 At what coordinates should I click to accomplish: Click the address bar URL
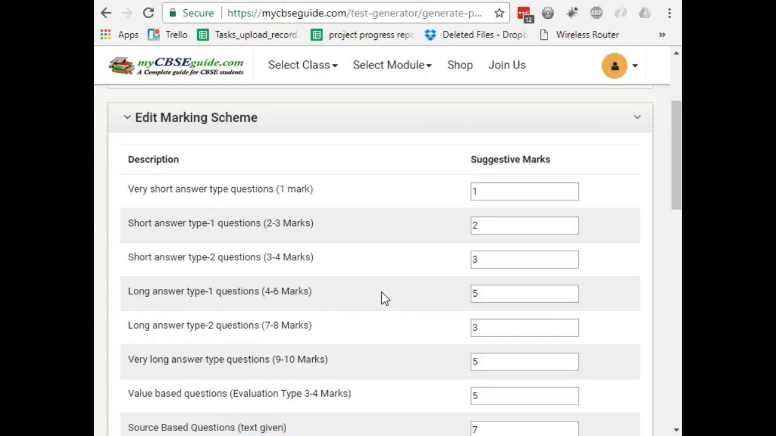point(355,13)
